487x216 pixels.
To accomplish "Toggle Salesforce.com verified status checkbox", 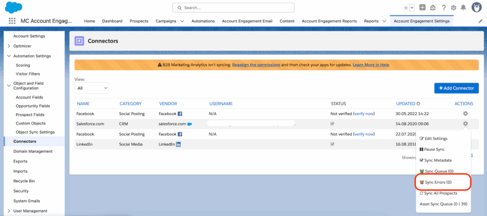I will [x=332, y=124].
